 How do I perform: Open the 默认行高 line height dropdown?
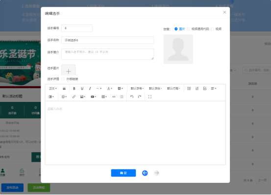pos(173,89)
